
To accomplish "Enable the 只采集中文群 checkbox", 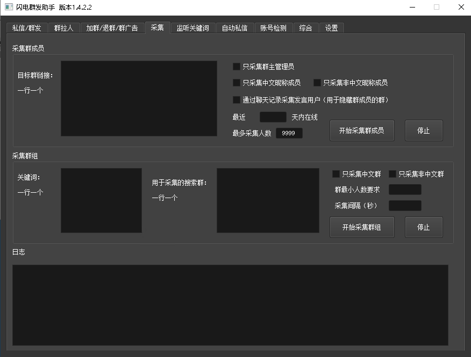I will tap(336, 174).
